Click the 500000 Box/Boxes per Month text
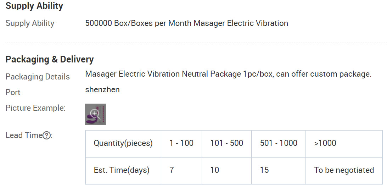Screen dimensions: 387x187 (x=139, y=23)
